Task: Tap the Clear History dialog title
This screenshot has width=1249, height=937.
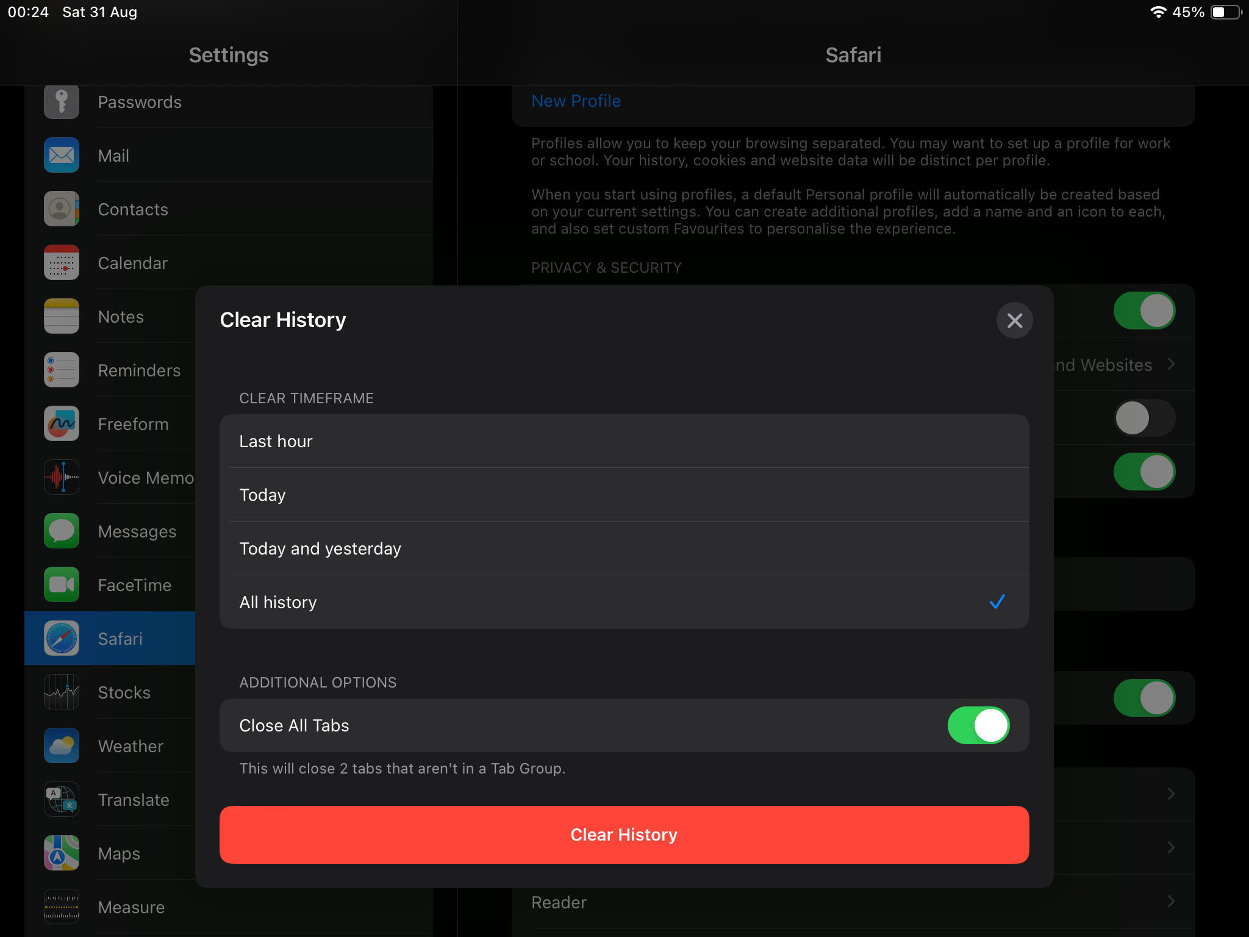Action: pyautogui.click(x=283, y=320)
